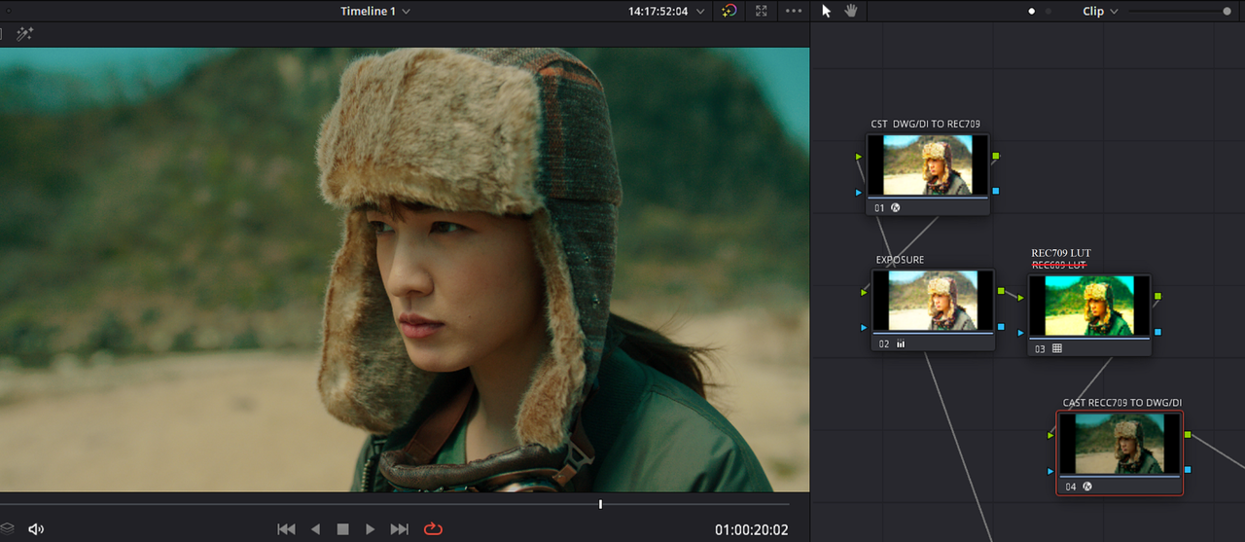
Task: Open the Timeline 1 dropdown
Action: 375,11
